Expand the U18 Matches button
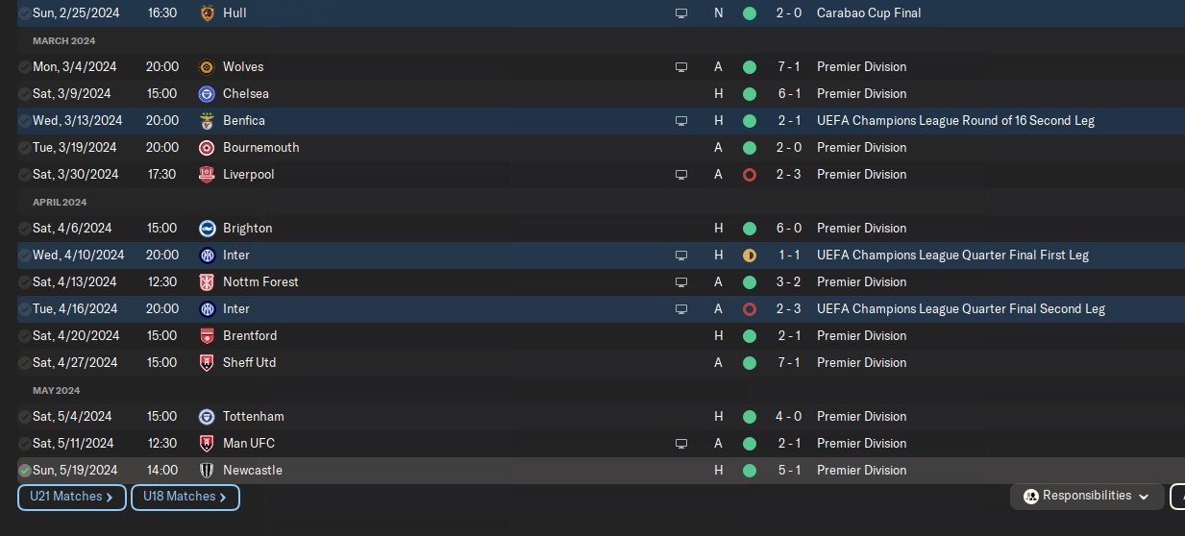The image size is (1185, 536). 185,498
